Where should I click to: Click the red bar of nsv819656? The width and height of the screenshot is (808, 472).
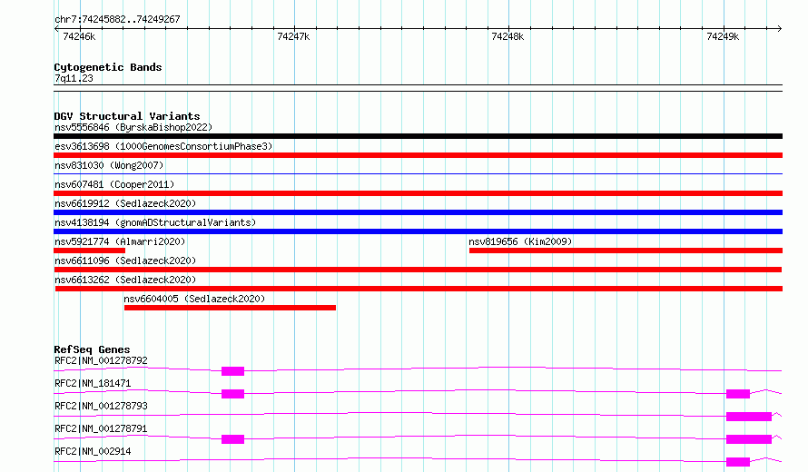pos(626,251)
